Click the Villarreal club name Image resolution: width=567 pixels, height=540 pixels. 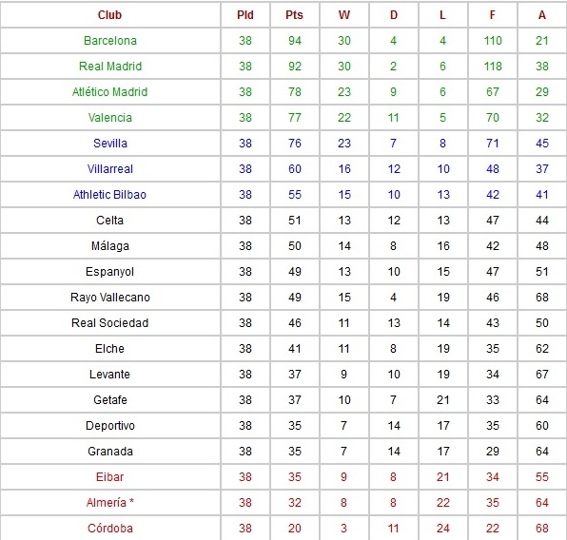pyautogui.click(x=110, y=169)
